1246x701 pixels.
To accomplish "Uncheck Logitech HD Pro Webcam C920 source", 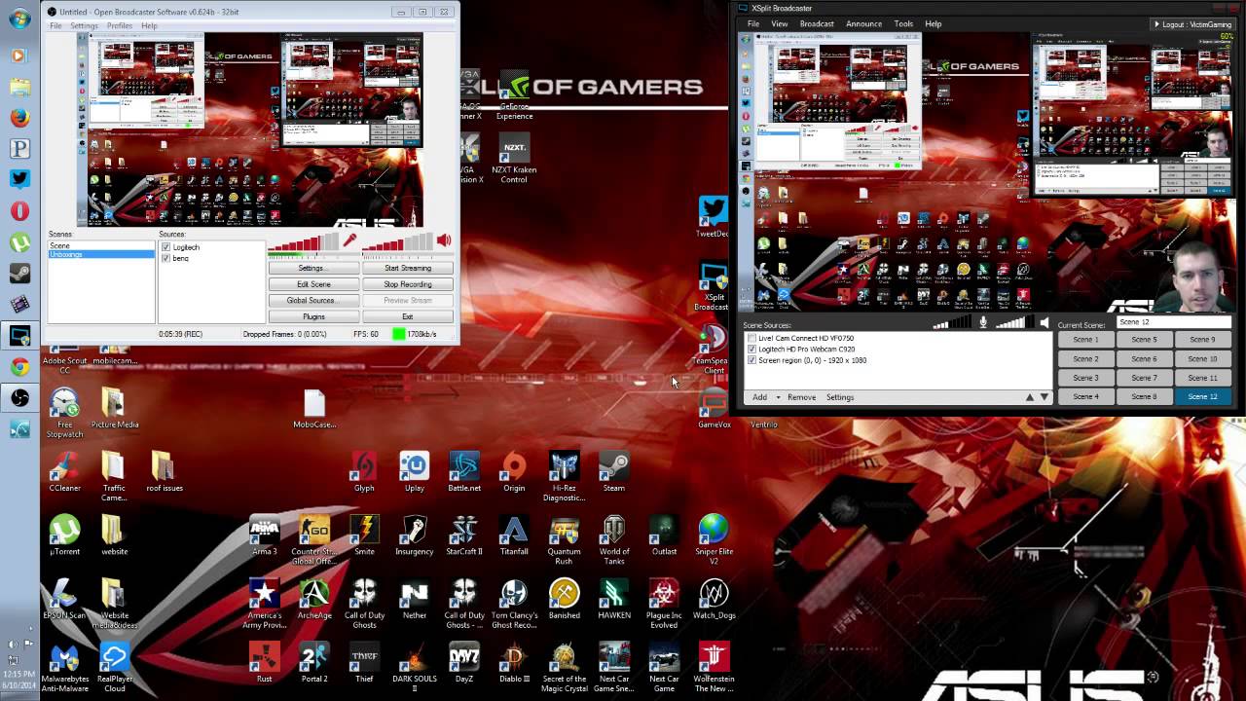I will [751, 349].
